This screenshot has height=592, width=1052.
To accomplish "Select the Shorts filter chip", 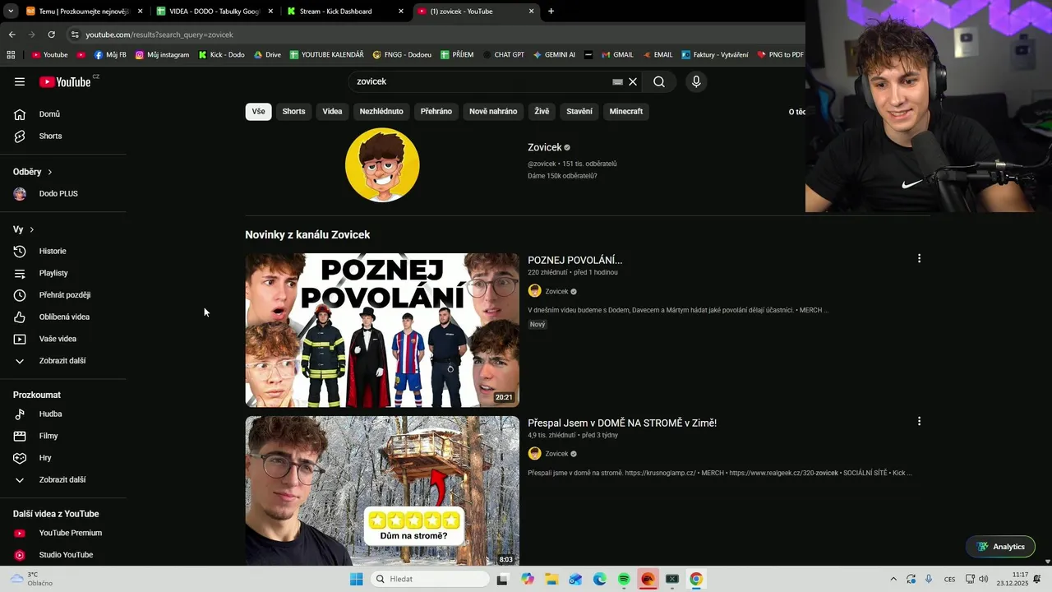I will (293, 111).
